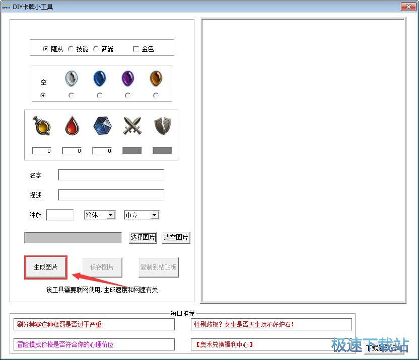This screenshot has width=419, height=360.
Task: Enable the 金色 checkbox
Action: (x=135, y=48)
